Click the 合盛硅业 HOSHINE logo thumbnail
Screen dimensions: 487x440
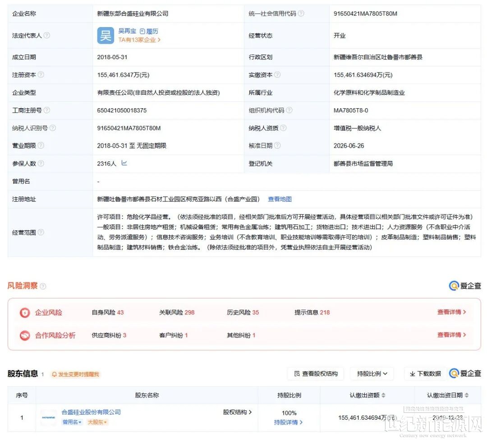48,417
